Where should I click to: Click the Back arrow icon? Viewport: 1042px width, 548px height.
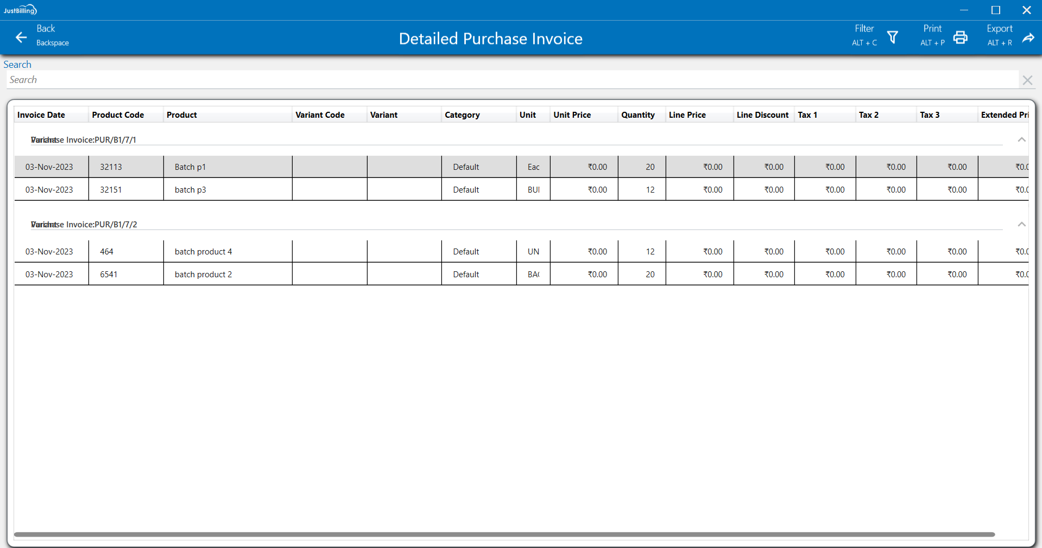pos(21,37)
